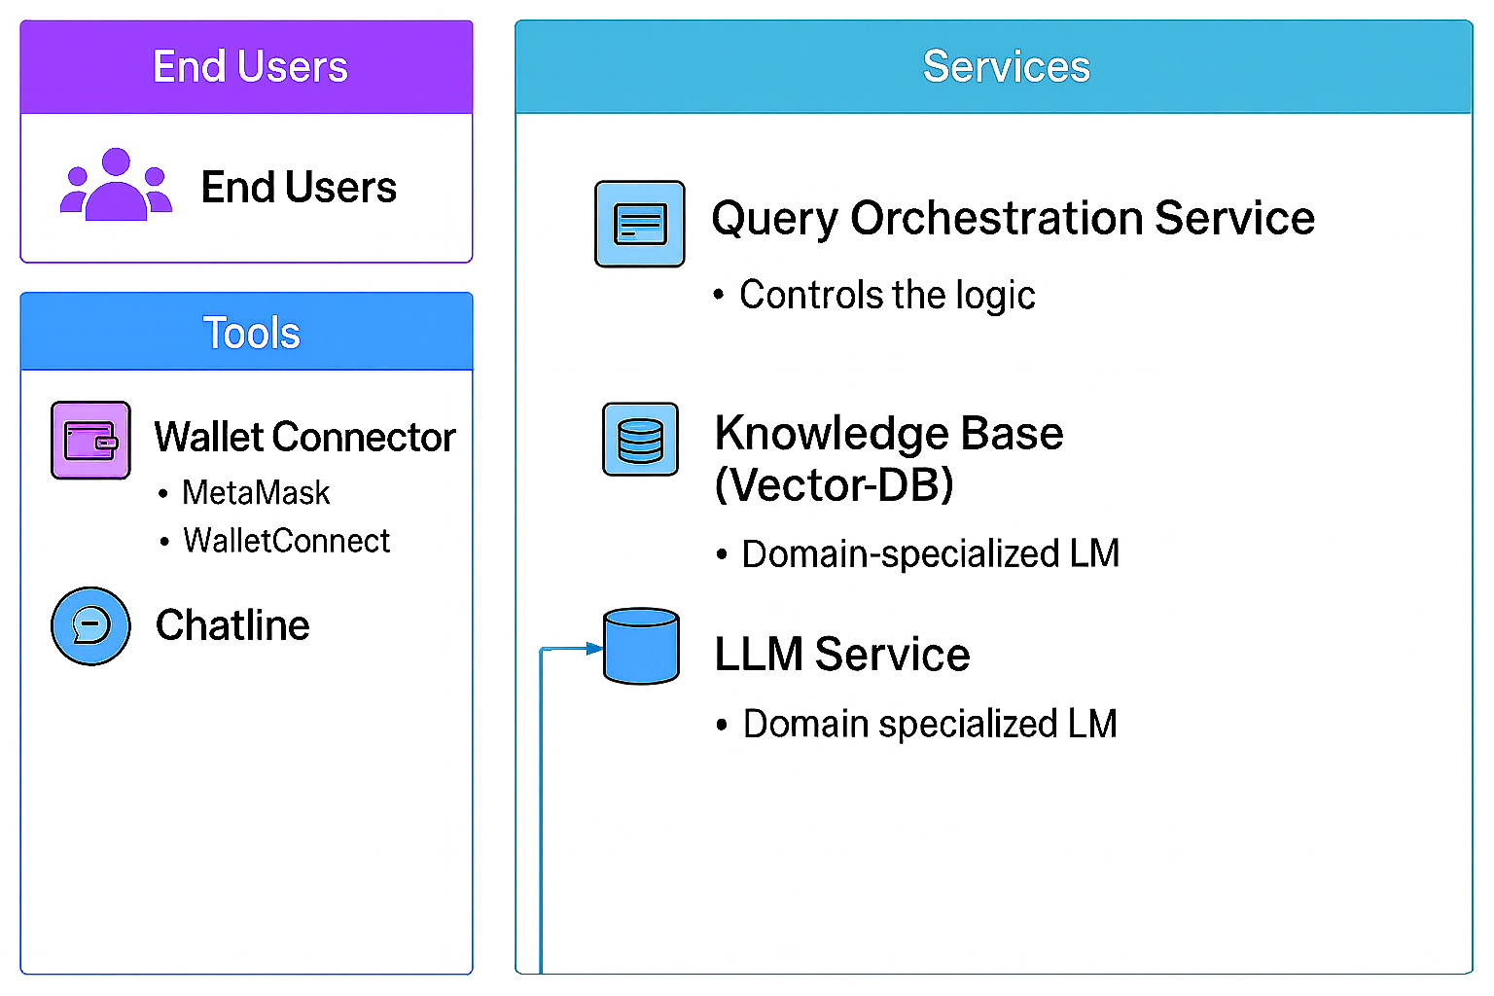Screen dimensions: 1494x996
Task: Select the Query Orchestration Service icon
Action: [639, 224]
